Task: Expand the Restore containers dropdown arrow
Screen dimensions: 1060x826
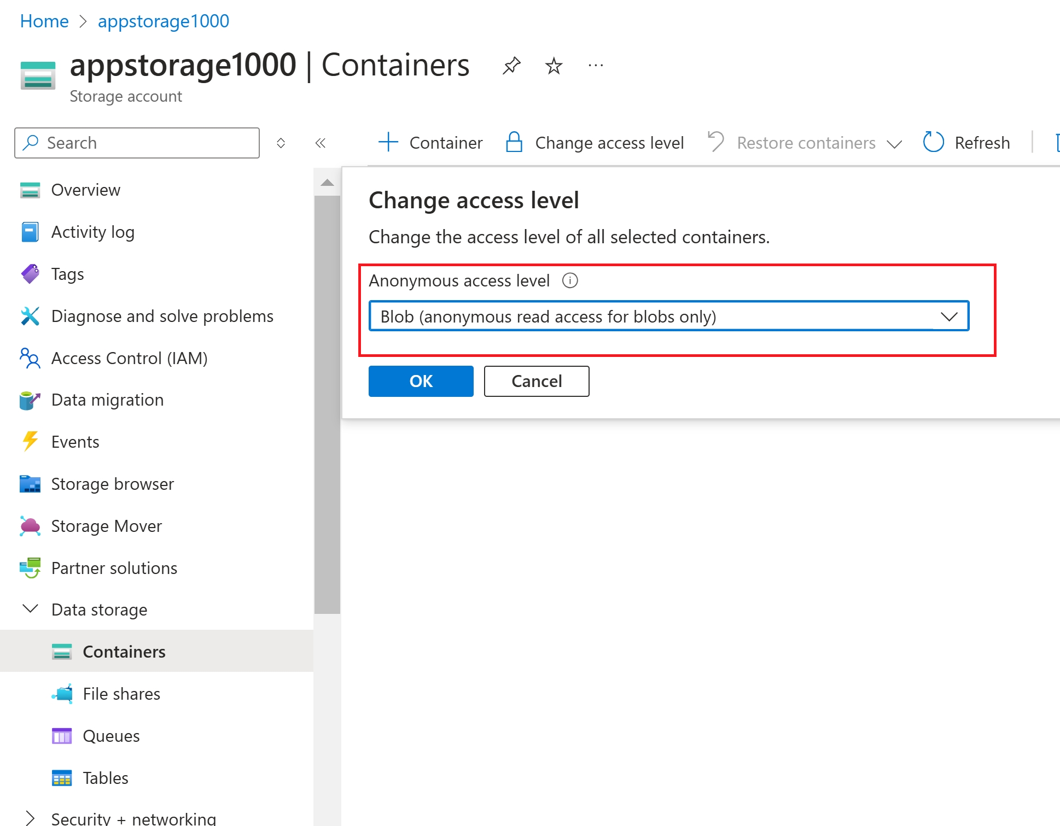Action: (x=894, y=144)
